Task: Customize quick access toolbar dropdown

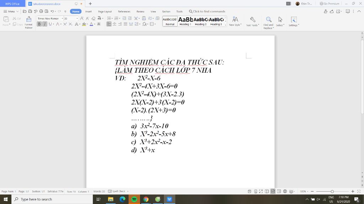Action: (65, 11)
